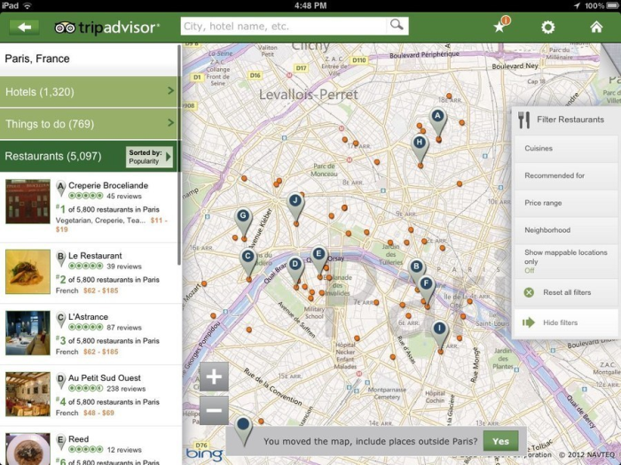Expand Things to do (769) chevron

(170, 122)
